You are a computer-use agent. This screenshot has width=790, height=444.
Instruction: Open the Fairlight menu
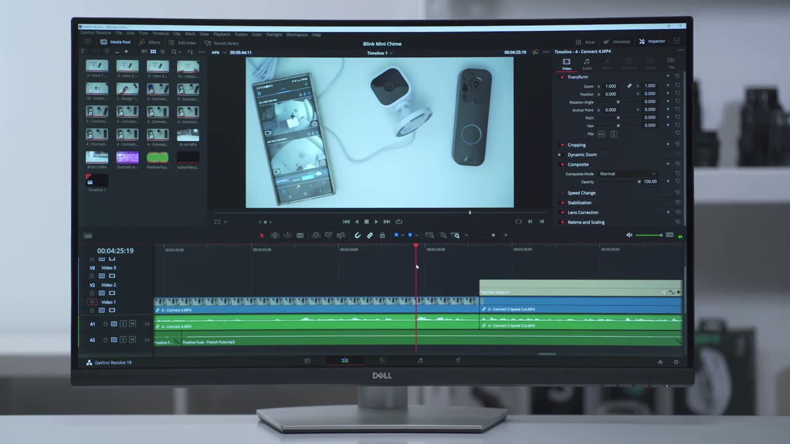click(x=274, y=35)
